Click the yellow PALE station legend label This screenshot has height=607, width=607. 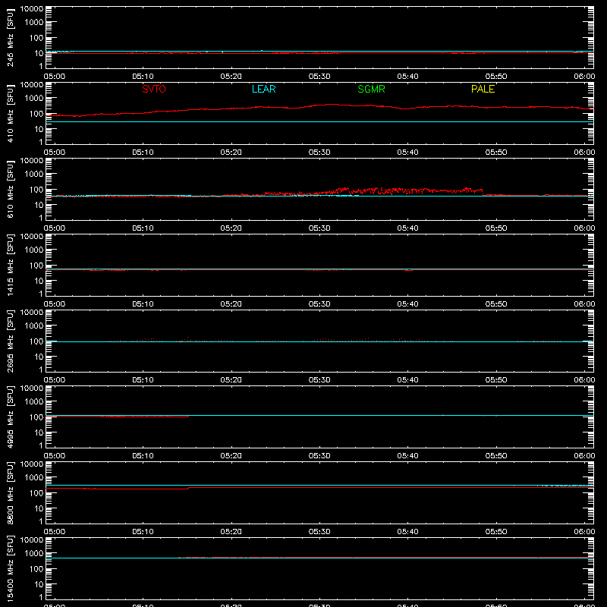483,89
